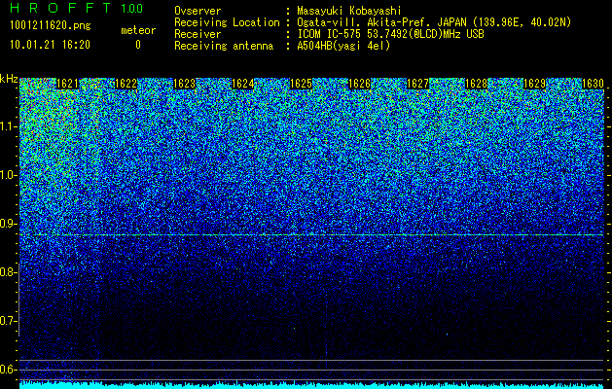
Task: Click the 1621 time marker label
Action: click(67, 84)
